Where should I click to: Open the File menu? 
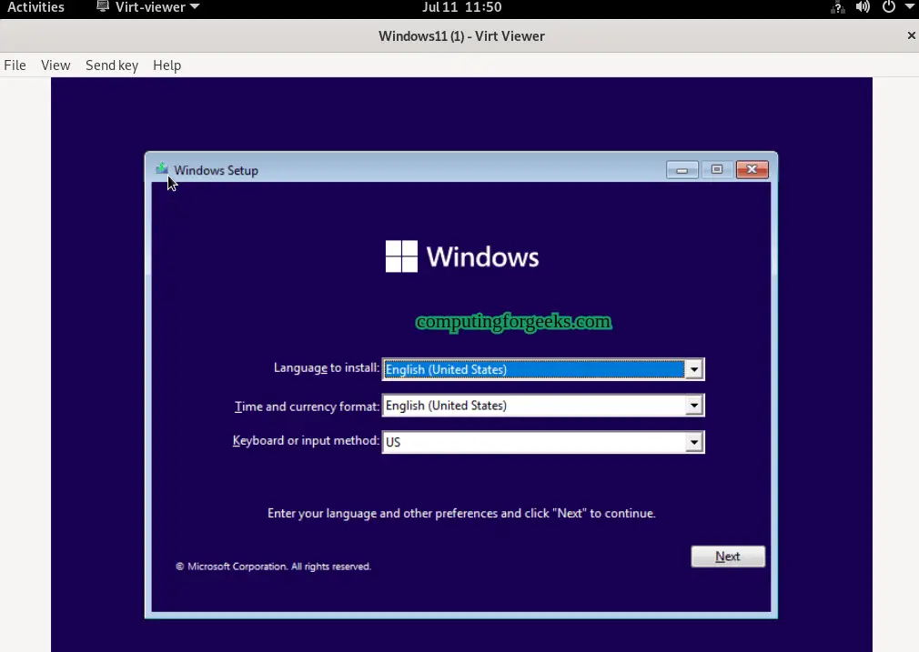coord(15,65)
